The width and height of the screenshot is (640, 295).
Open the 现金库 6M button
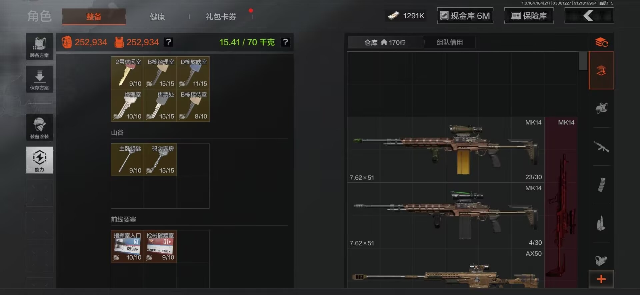click(465, 16)
